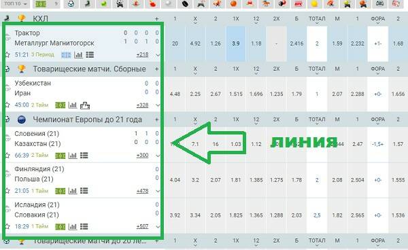This screenshot has width=408, height=250.
Task: Open statistics chart for Словения (21) match
Action: tap(73, 156)
